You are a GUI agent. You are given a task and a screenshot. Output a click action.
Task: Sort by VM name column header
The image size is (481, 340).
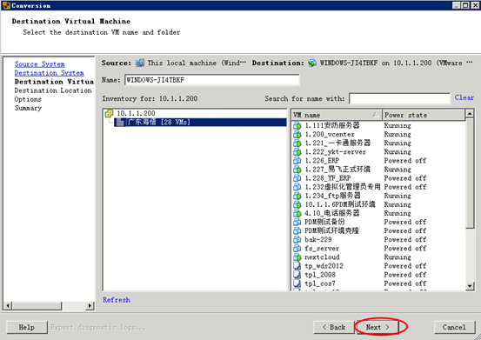point(337,115)
